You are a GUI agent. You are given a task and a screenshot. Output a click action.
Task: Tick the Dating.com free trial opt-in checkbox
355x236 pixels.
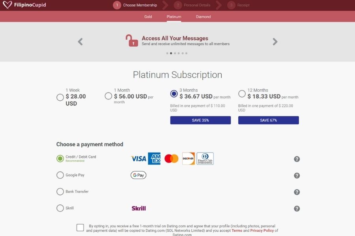(80, 227)
